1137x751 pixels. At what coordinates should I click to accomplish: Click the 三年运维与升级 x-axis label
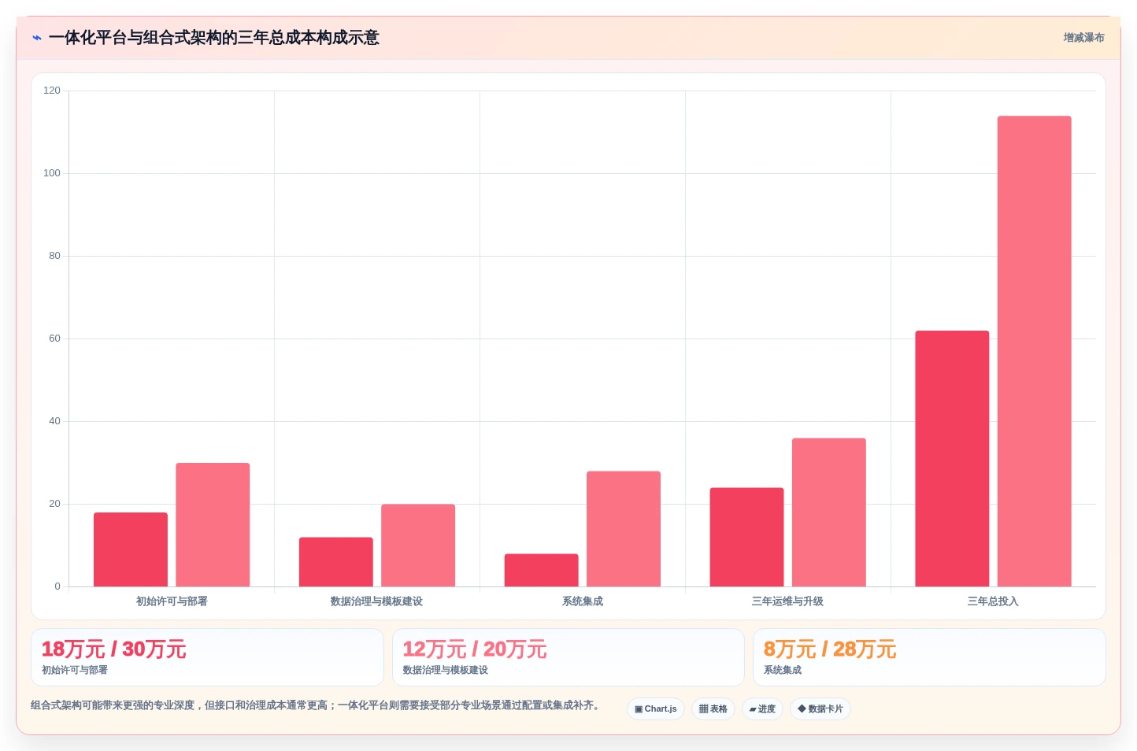787,601
